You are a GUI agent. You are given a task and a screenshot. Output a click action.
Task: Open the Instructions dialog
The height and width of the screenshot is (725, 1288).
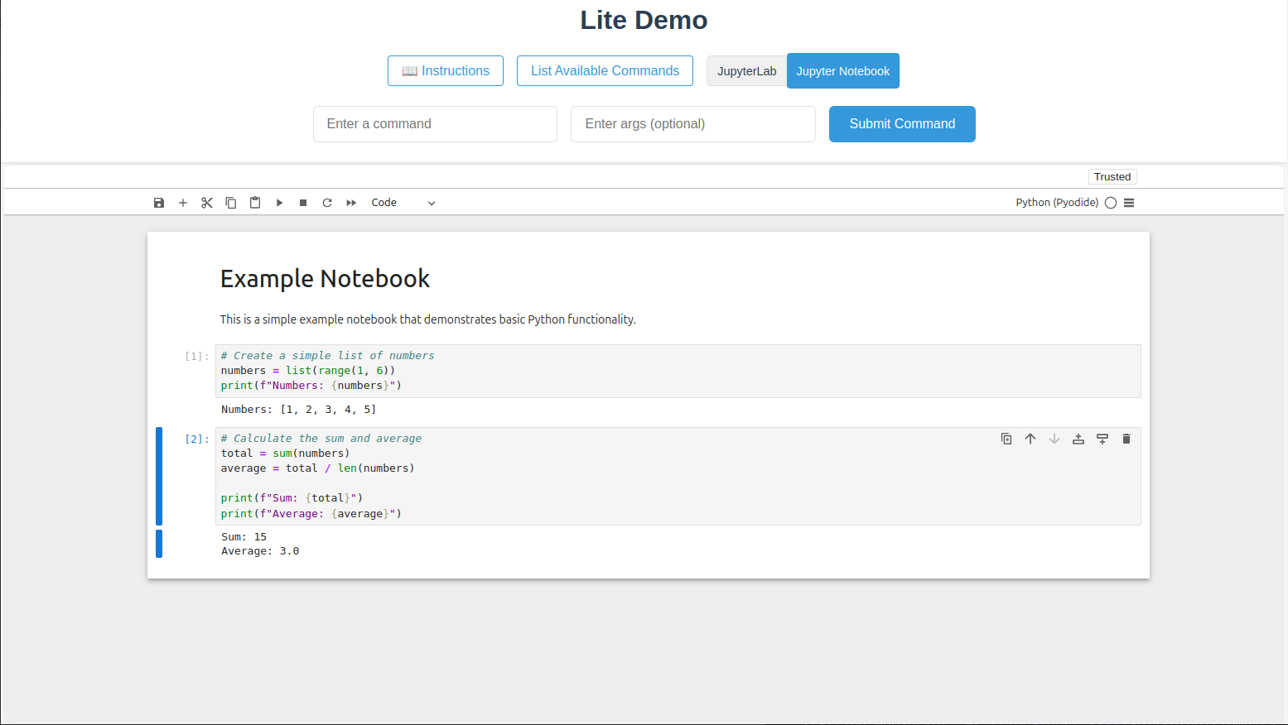445,70
